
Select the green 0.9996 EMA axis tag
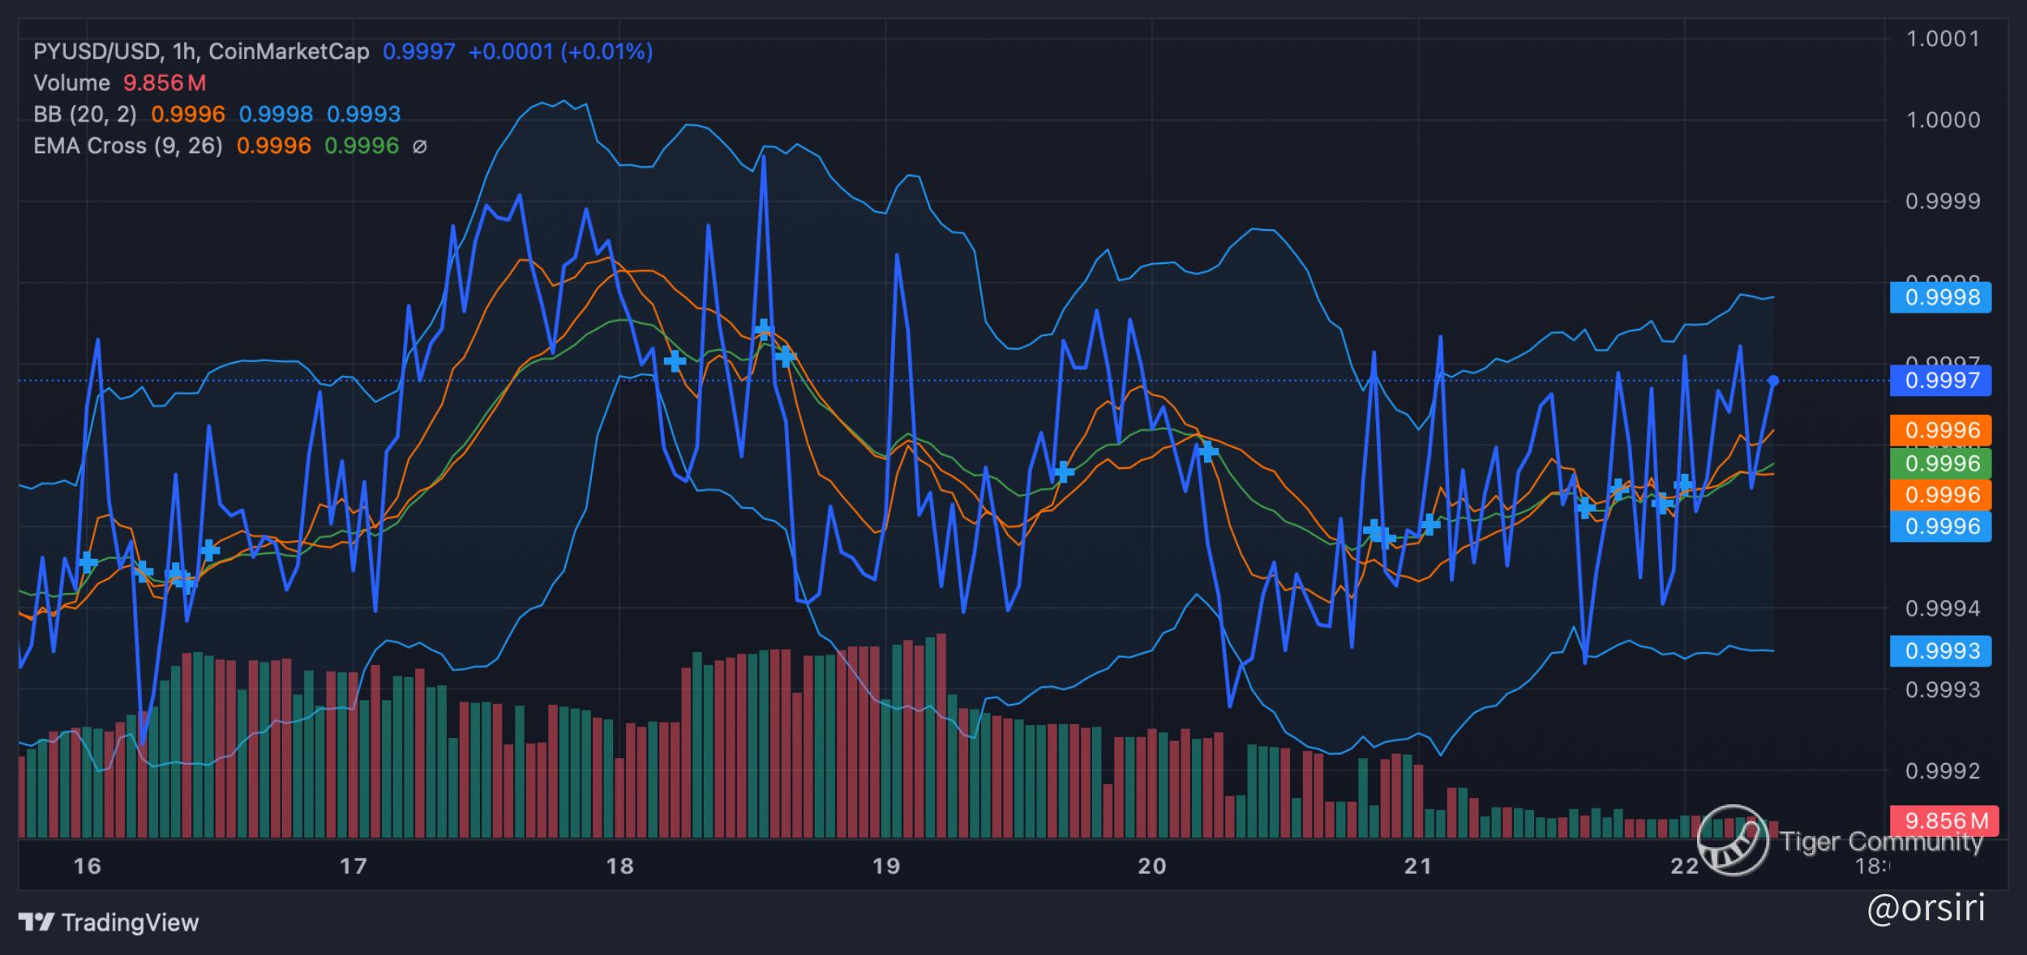pos(1940,463)
